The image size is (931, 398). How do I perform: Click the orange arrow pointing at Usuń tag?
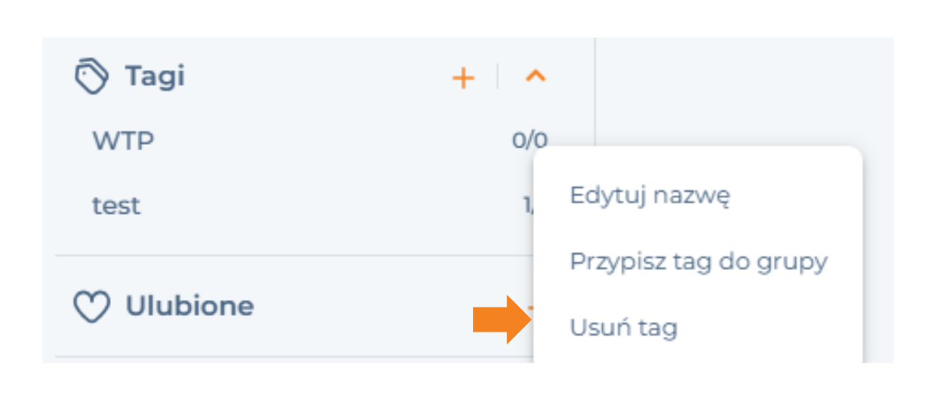(502, 320)
